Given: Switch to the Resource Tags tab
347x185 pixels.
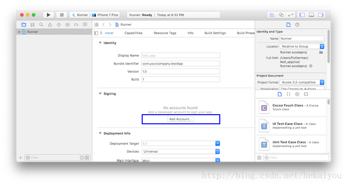Looking at the screenshot, I should pyautogui.click(x=165, y=33).
